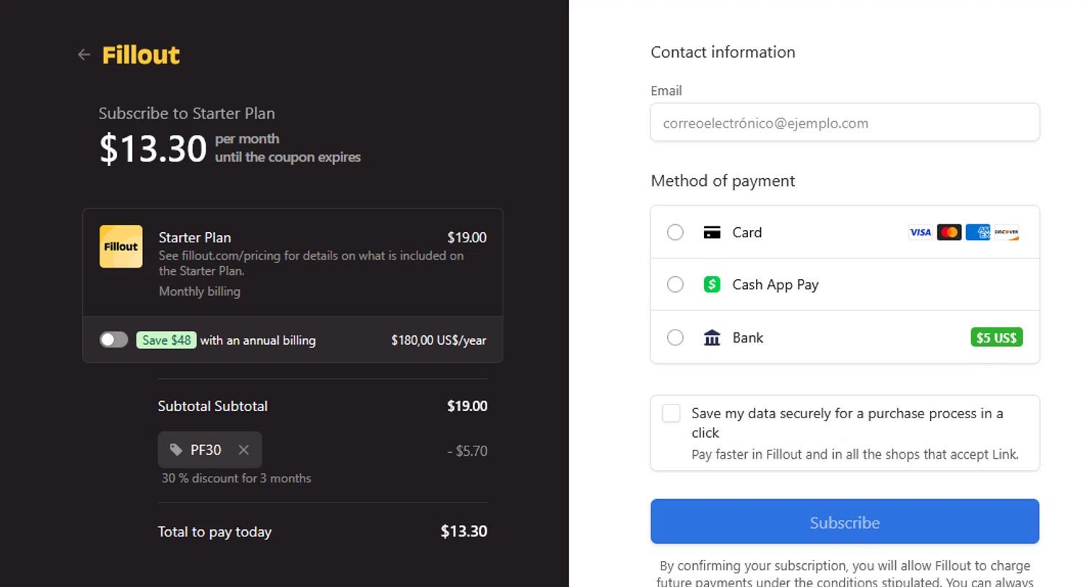
Task: Click the 'Bank' payment label
Action: pos(747,337)
